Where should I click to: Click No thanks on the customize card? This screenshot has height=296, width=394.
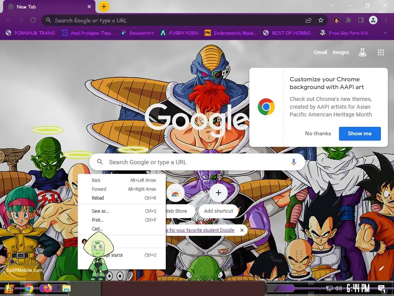pos(318,133)
